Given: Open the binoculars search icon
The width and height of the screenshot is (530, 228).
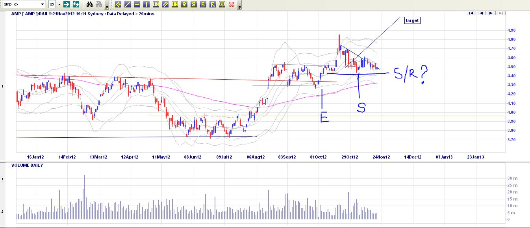Looking at the screenshot, I should 89,4.
